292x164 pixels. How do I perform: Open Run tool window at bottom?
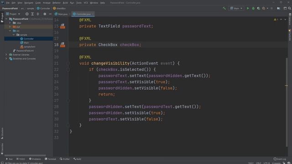coord(9,159)
